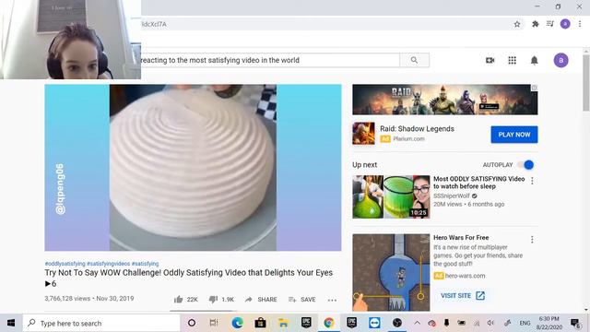Click the #satisfying hashtag
The width and height of the screenshot is (590, 332).
[x=146, y=264]
